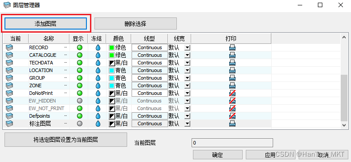
Task: Toggle printer icon for RECORD layer
Action: pos(232,47)
